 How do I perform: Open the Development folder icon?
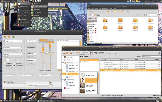135,21
